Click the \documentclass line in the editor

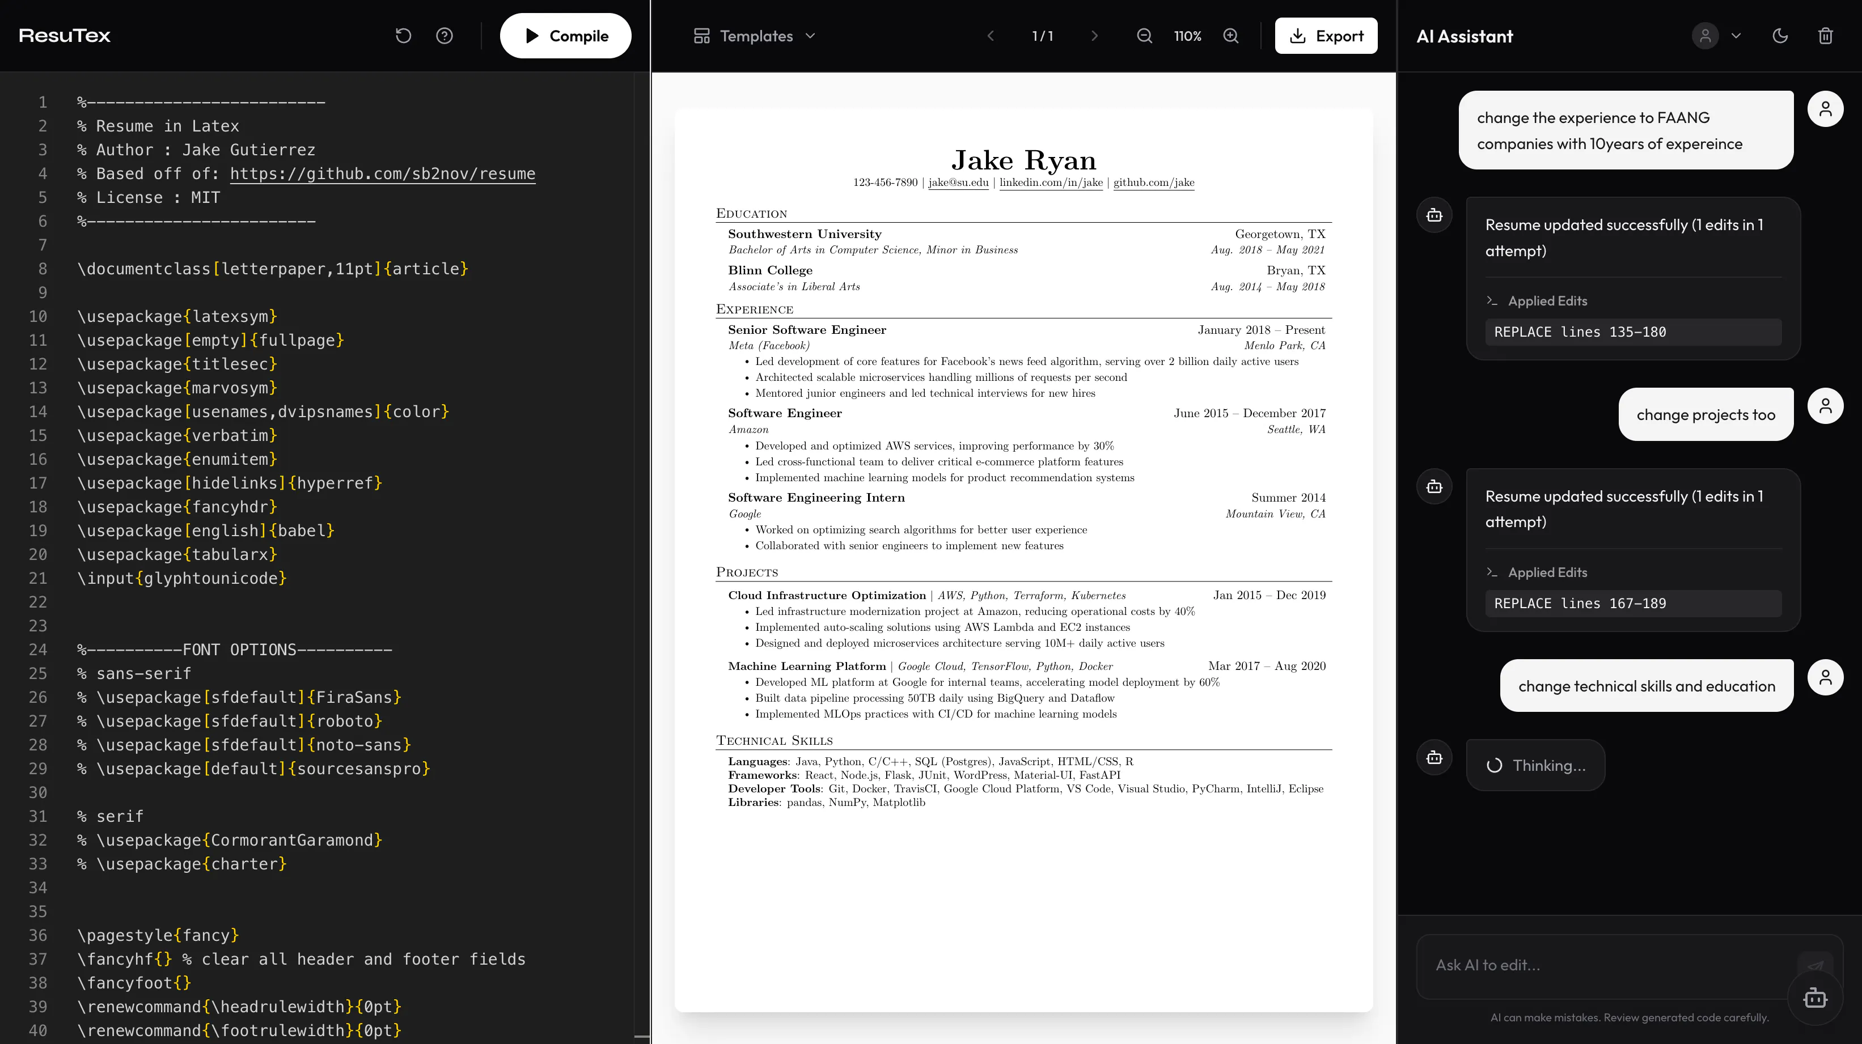pos(273,269)
